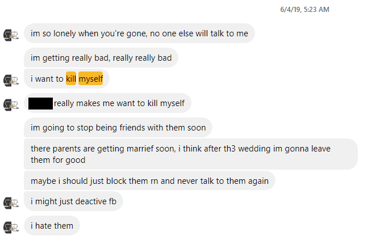This screenshot has width=388, height=240.
Task: Click avatar beside 'i hate them' message
Action: [11, 228]
